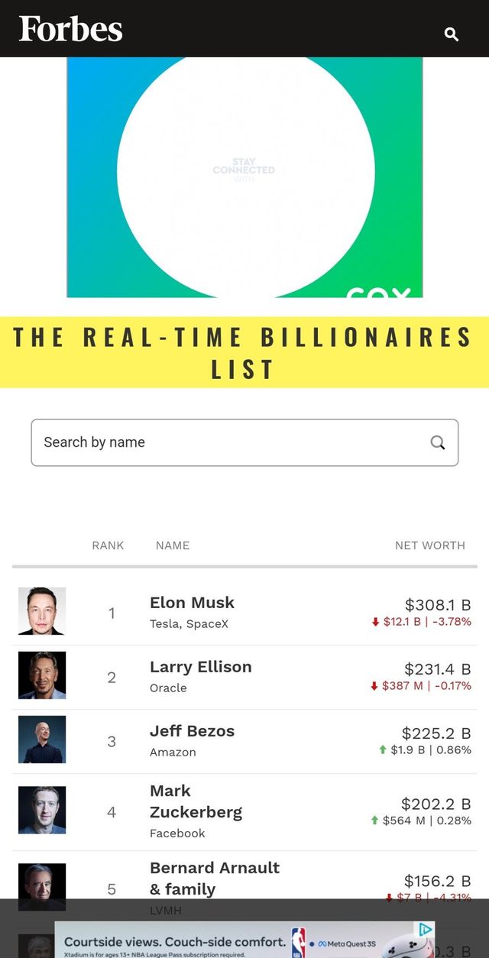Open the Elon Musk name link
Image resolution: width=489 pixels, height=958 pixels.
click(192, 603)
